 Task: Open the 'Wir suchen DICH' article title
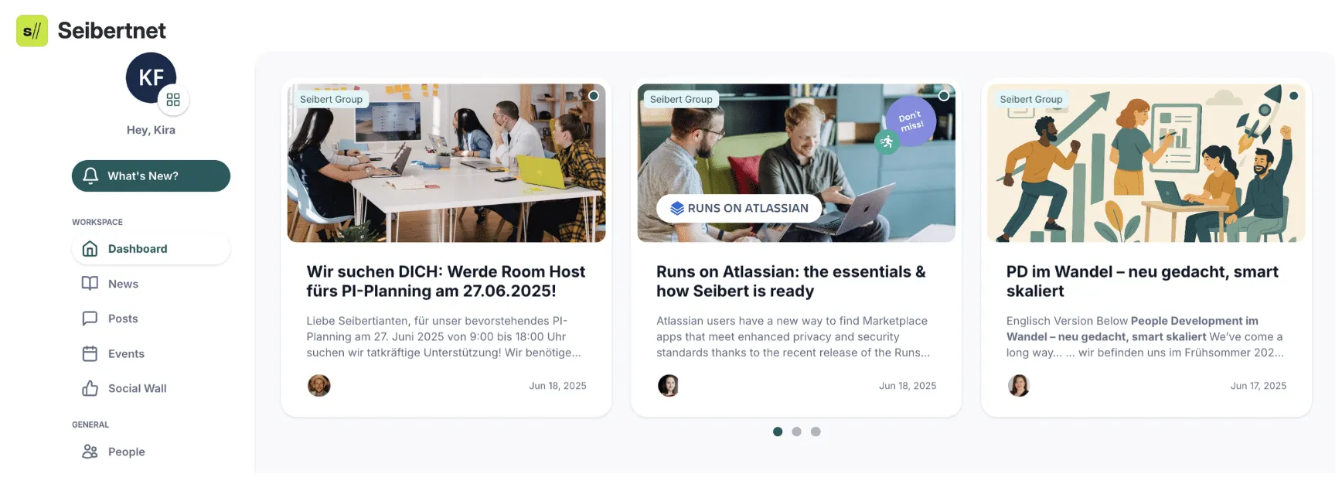(445, 281)
